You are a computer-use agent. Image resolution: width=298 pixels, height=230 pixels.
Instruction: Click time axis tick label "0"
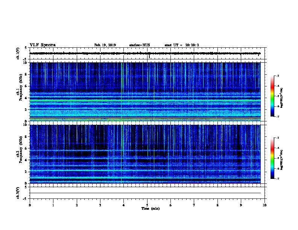[x=30, y=205]
